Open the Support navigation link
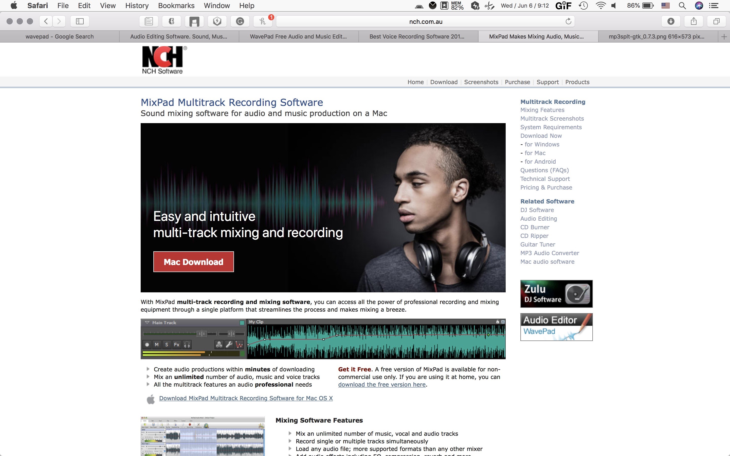This screenshot has height=456, width=730. coord(547,82)
